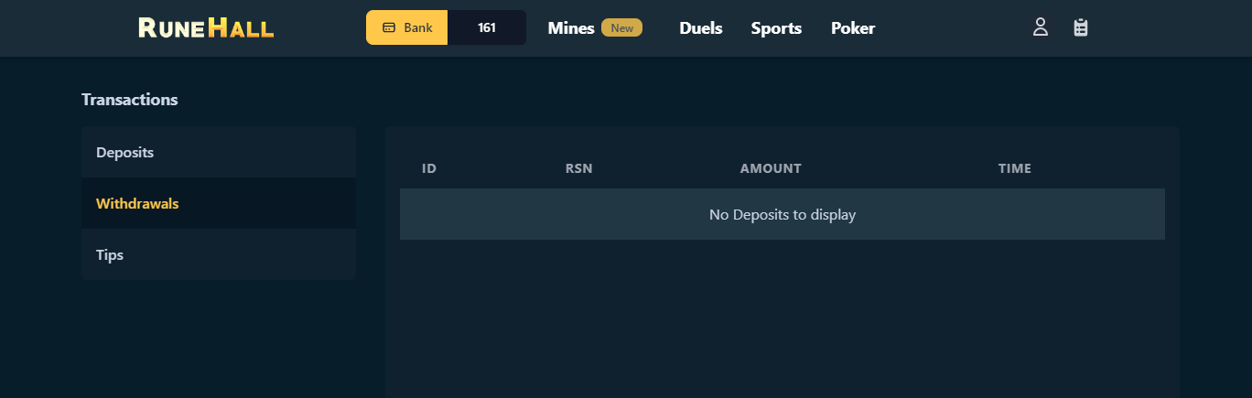Click the RuneHall logo
Screen dimensions: 1252x398
coord(206,28)
